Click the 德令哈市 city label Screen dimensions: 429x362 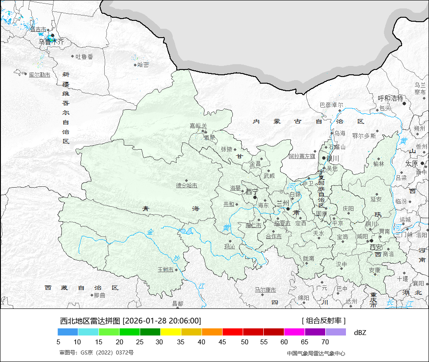click(x=186, y=185)
